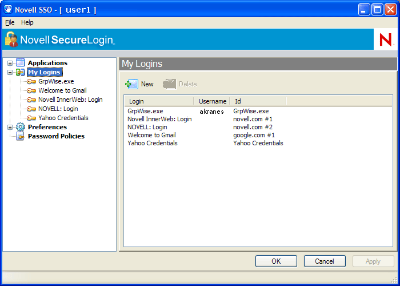Select Yahoo Credentials in the tree
This screenshot has height=286, width=400.
63,118
